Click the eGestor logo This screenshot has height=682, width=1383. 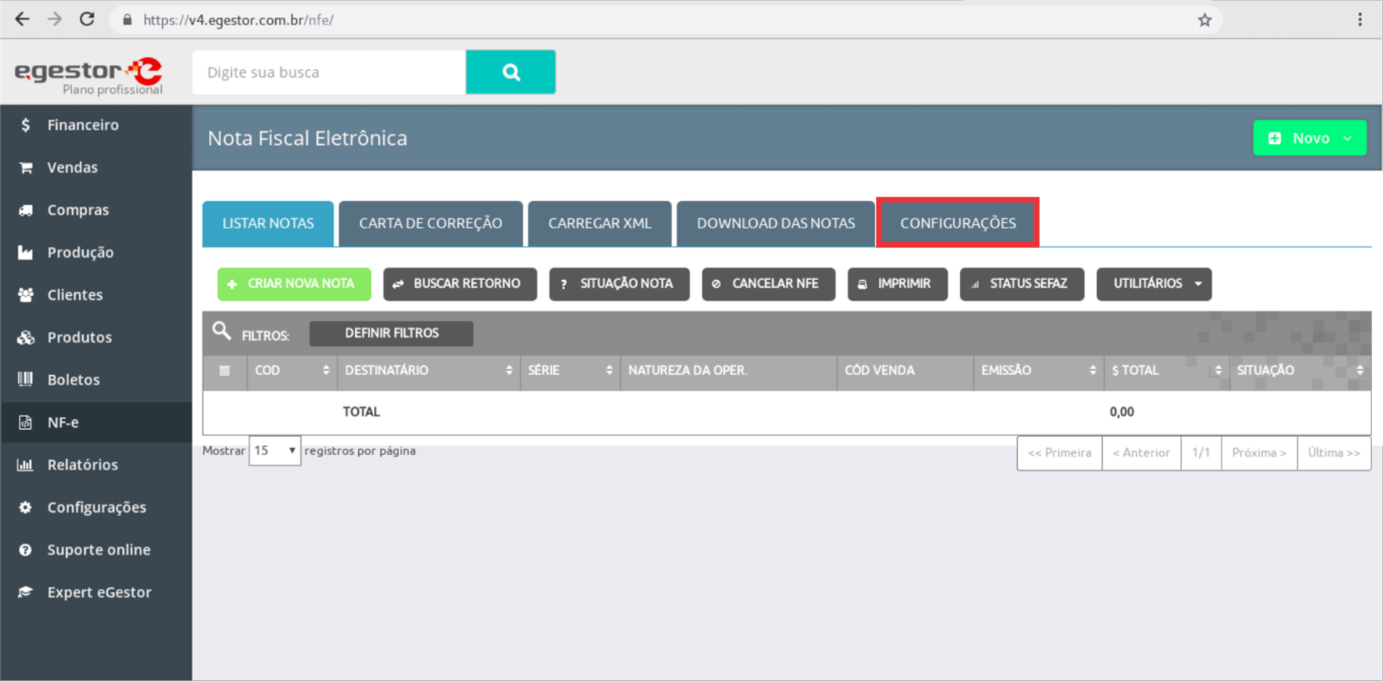(89, 76)
